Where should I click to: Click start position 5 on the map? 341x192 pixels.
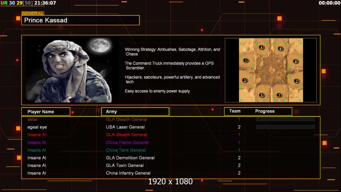click(262, 95)
